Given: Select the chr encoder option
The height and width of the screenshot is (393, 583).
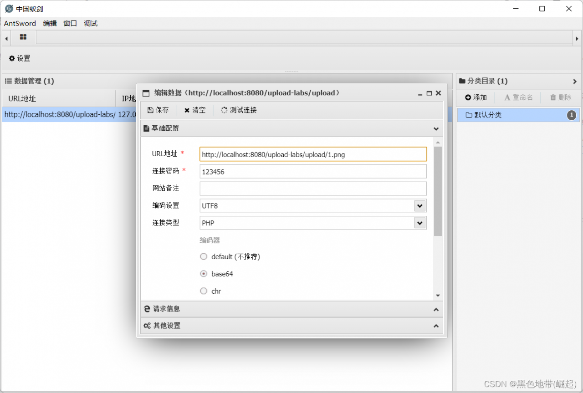Looking at the screenshot, I should (204, 291).
